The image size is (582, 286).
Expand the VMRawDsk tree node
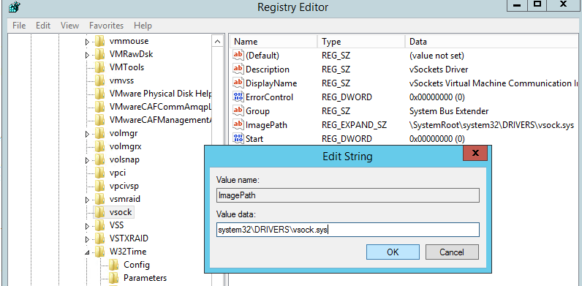coord(87,55)
